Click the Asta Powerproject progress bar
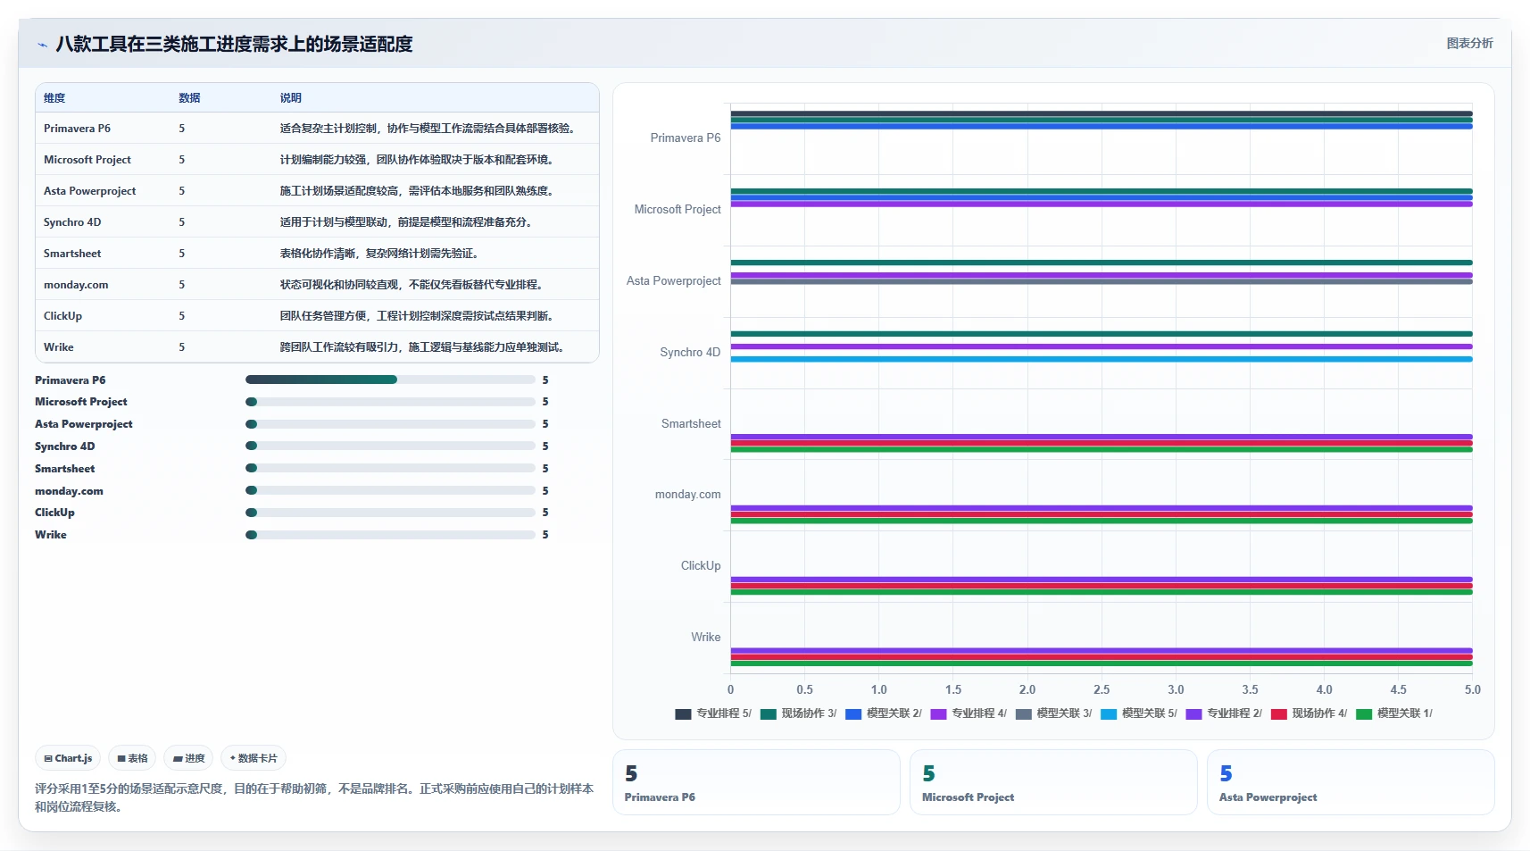 coord(390,424)
